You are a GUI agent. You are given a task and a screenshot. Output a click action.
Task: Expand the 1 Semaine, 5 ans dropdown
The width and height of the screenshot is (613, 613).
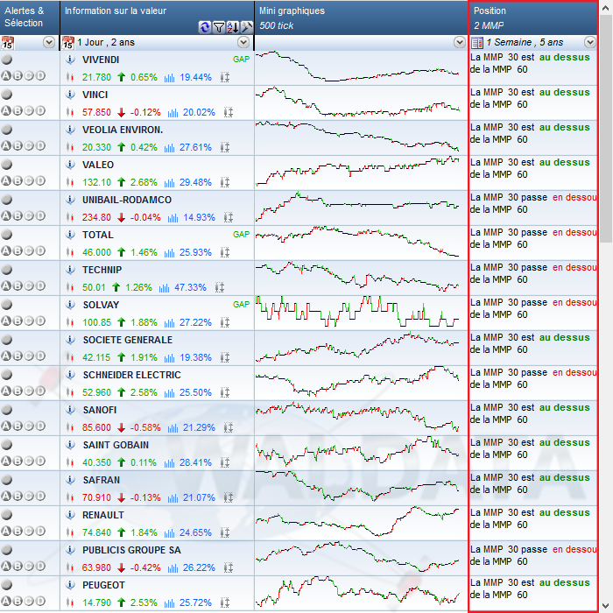pyautogui.click(x=590, y=42)
